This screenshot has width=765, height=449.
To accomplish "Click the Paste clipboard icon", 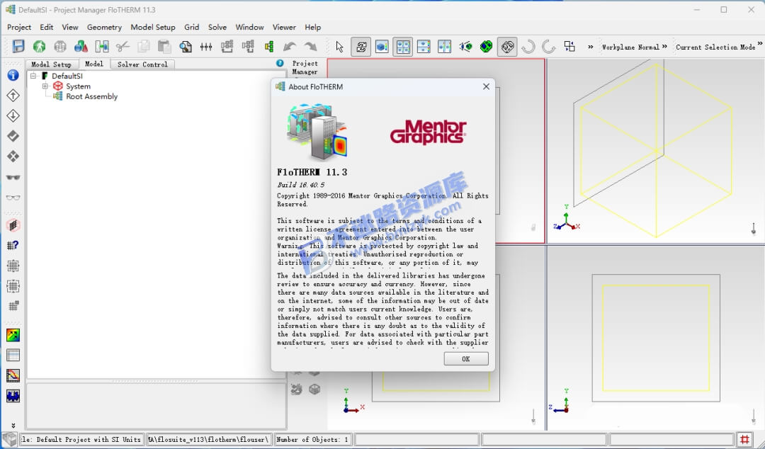I will (164, 46).
